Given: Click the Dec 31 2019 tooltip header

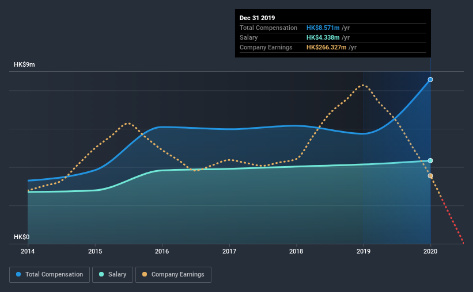Looking at the screenshot, I should click(258, 18).
